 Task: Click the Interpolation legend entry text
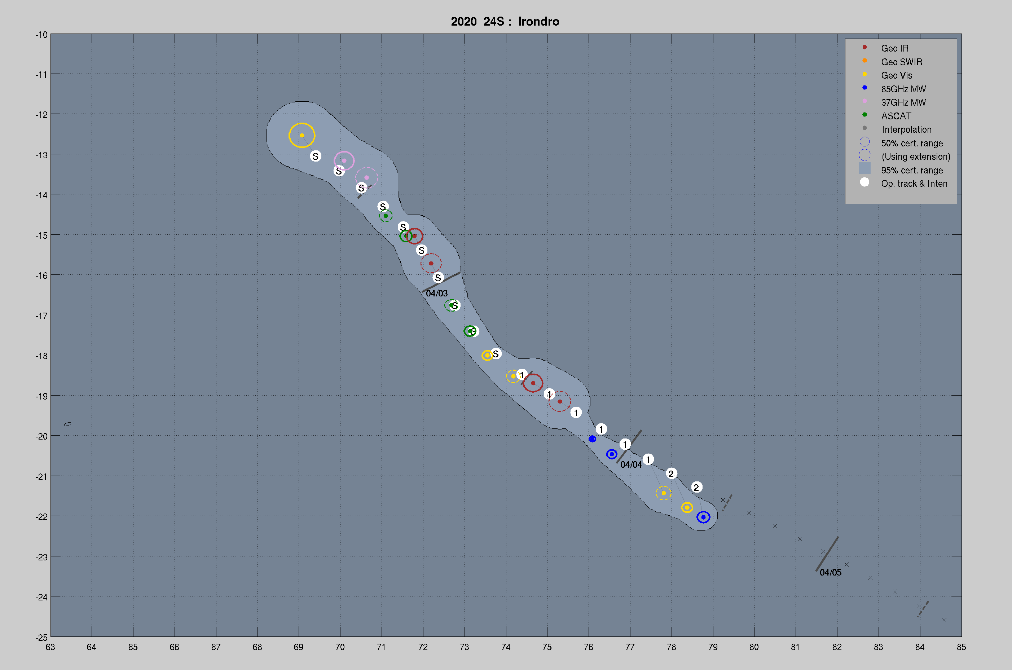click(x=906, y=129)
